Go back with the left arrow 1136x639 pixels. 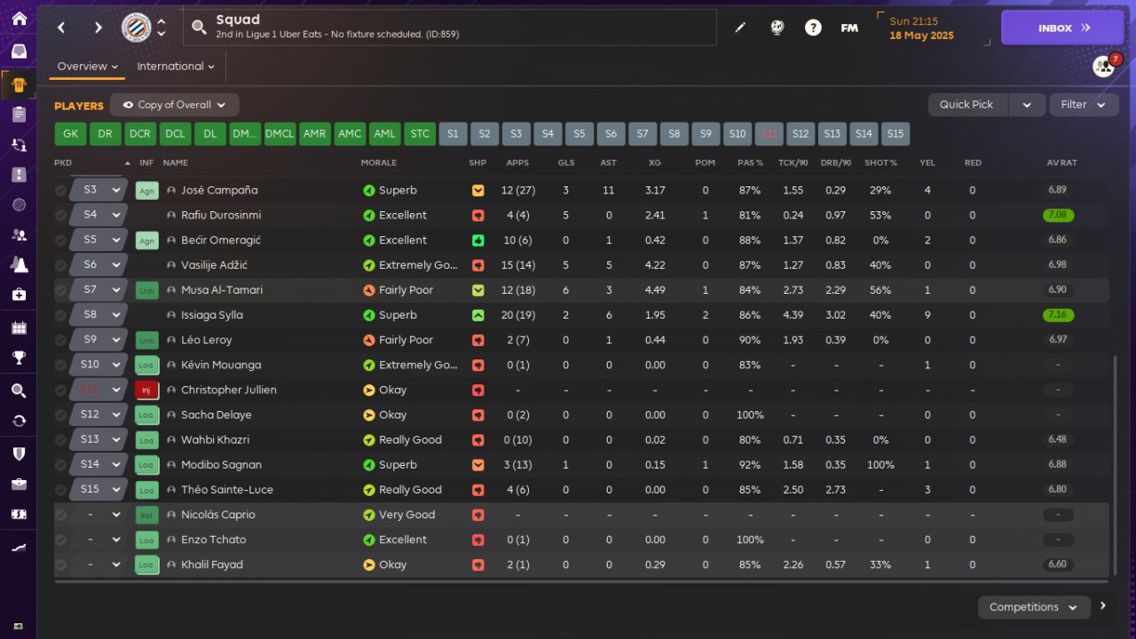point(61,28)
